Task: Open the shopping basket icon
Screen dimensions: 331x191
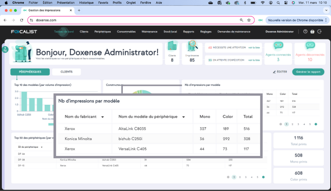Action: coord(312,32)
